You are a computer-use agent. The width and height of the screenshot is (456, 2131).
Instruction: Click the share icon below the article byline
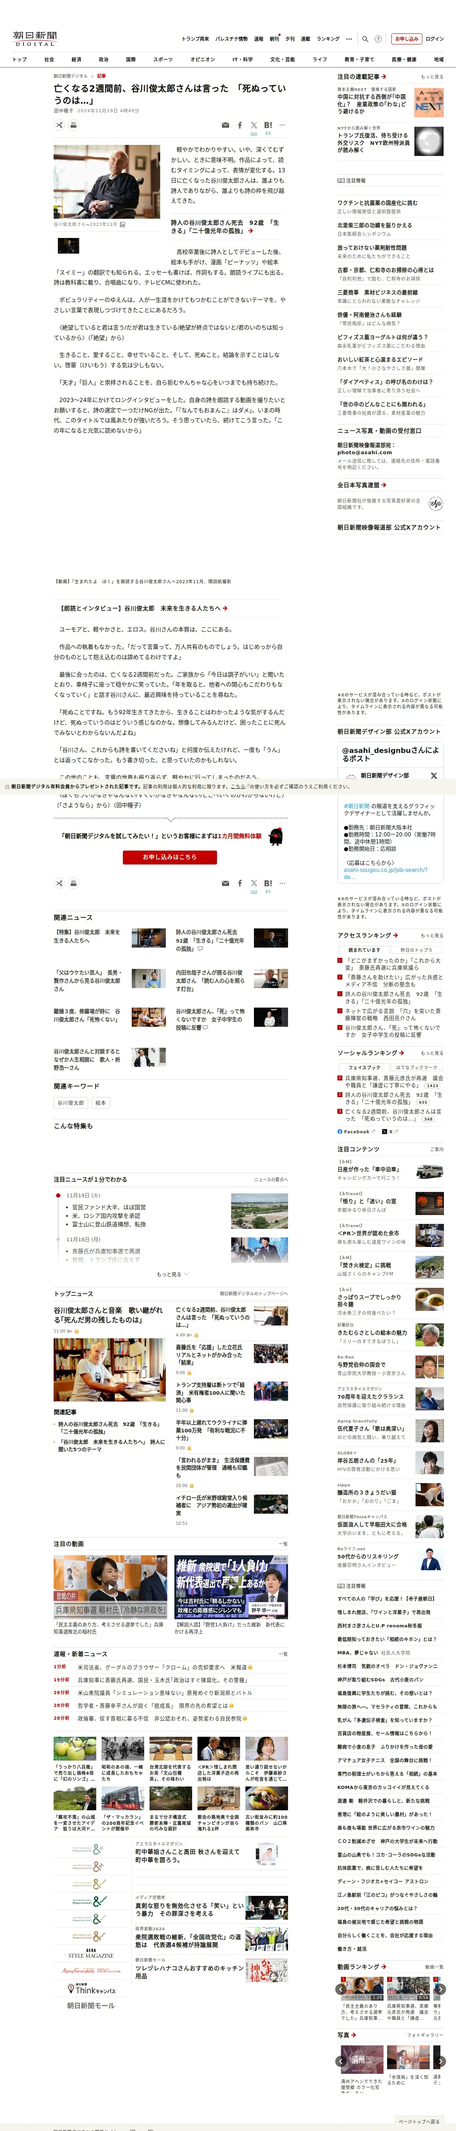[60, 125]
